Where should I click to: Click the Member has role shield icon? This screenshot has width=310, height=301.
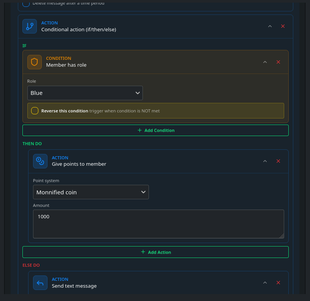click(x=35, y=62)
